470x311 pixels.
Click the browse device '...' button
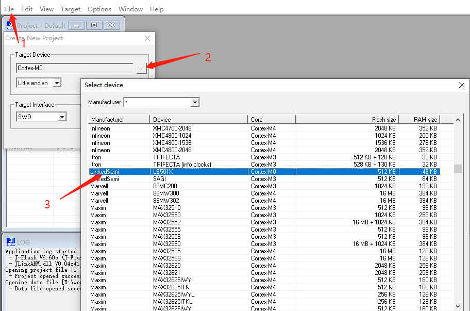[142, 69]
